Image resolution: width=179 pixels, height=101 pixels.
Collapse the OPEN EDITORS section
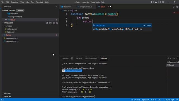[3, 11]
